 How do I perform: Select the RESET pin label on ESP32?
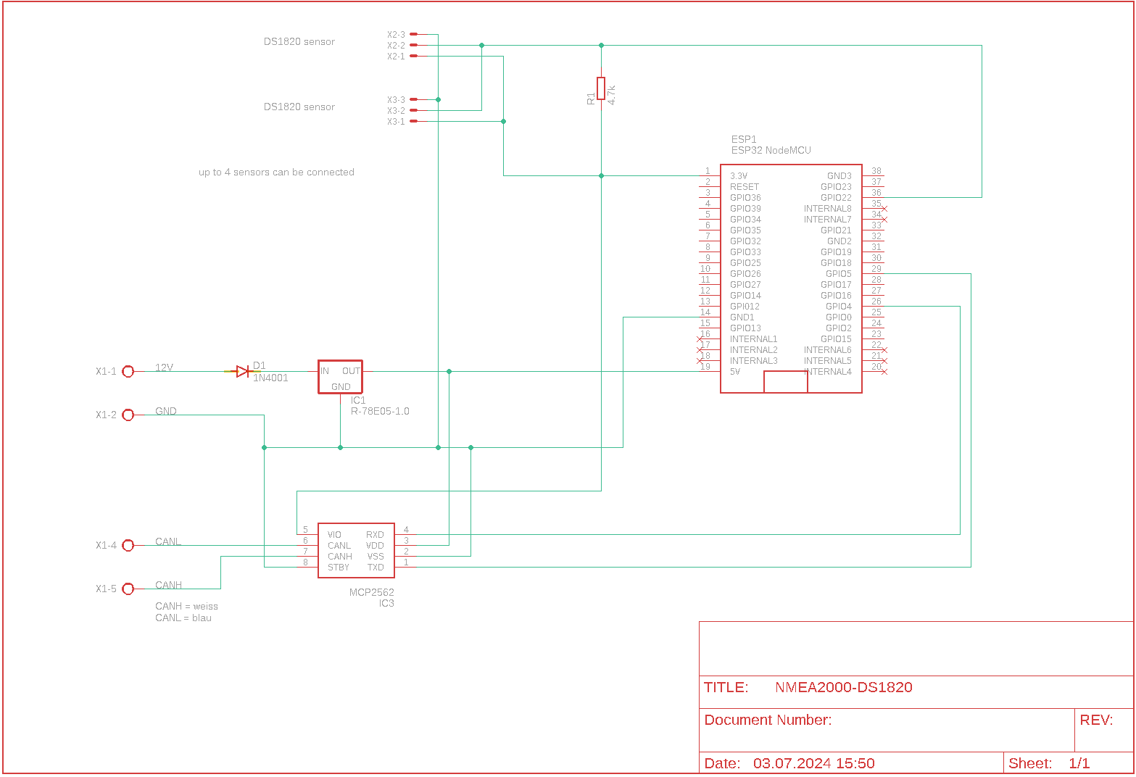[745, 187]
